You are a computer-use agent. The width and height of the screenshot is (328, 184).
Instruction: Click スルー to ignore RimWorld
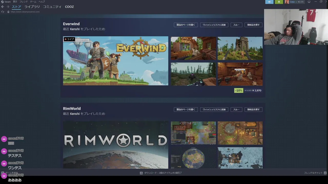tap(236, 109)
